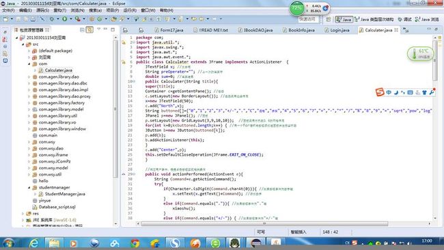Screen dimensions: 444x250
Task: Open the 运行(R) menu
Action: pyautogui.click(x=130, y=10)
